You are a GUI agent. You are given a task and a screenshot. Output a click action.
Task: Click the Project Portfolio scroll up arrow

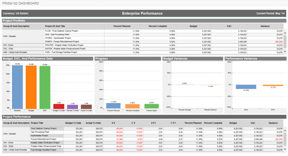click(285, 33)
